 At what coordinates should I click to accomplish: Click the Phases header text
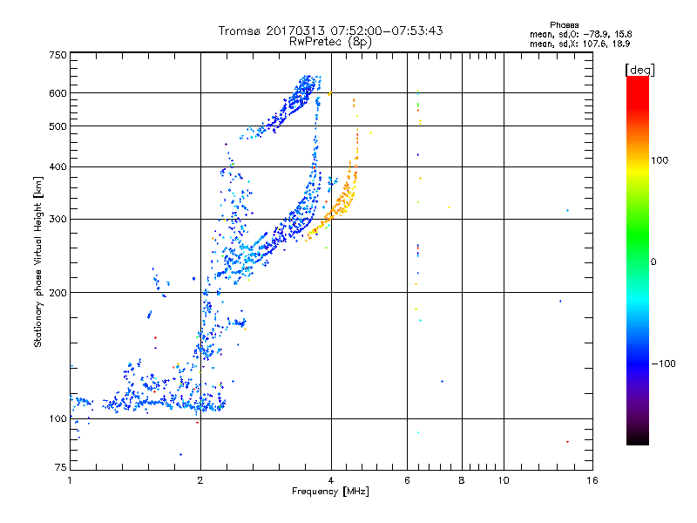(x=564, y=25)
